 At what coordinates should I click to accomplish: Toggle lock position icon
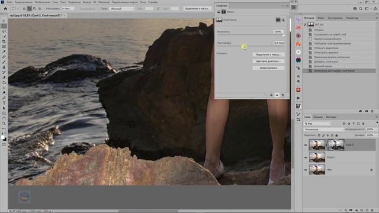[327, 135]
